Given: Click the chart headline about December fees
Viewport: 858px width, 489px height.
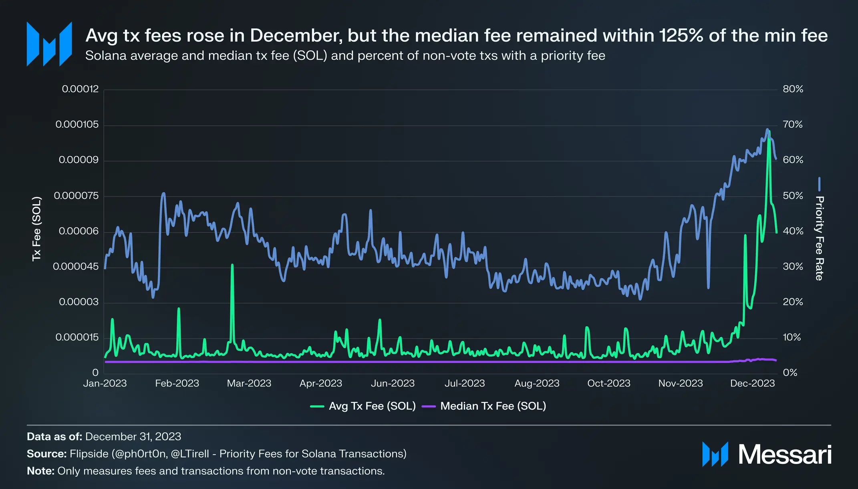Looking at the screenshot, I should click(456, 36).
